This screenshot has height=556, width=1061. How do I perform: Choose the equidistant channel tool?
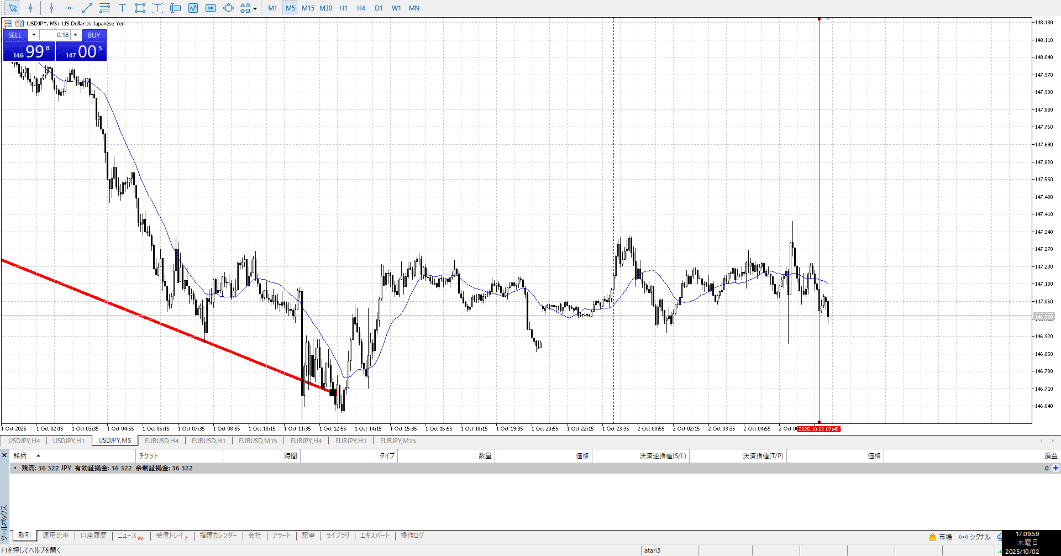click(x=104, y=8)
